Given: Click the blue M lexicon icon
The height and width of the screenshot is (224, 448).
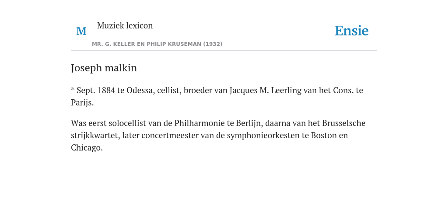Looking at the screenshot, I should (81, 31).
